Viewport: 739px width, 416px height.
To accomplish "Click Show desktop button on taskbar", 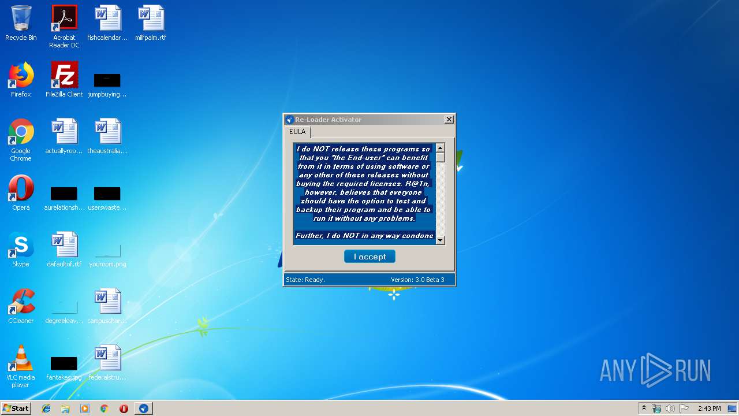I will (x=733, y=408).
